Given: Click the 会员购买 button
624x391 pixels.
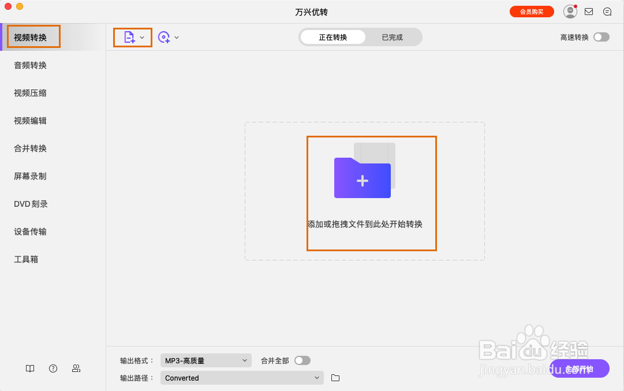Looking at the screenshot, I should 532,11.
